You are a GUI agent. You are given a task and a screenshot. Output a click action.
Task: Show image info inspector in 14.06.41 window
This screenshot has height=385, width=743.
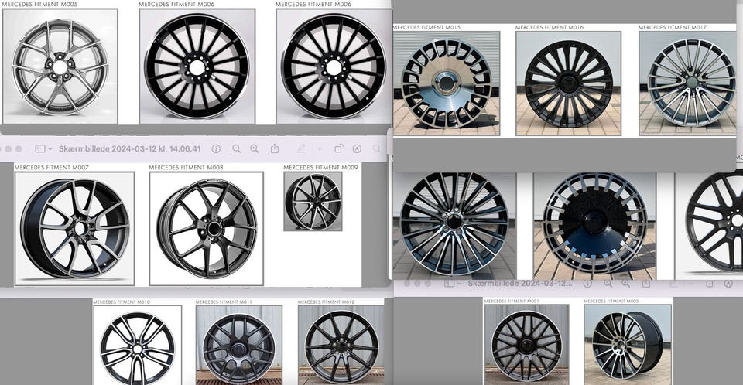click(216, 148)
